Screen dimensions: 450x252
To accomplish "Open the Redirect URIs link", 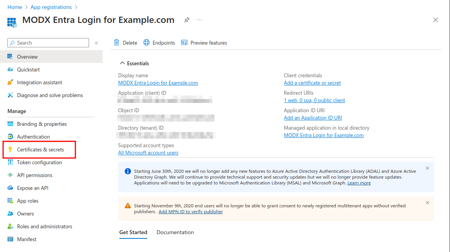I will pos(314,100).
